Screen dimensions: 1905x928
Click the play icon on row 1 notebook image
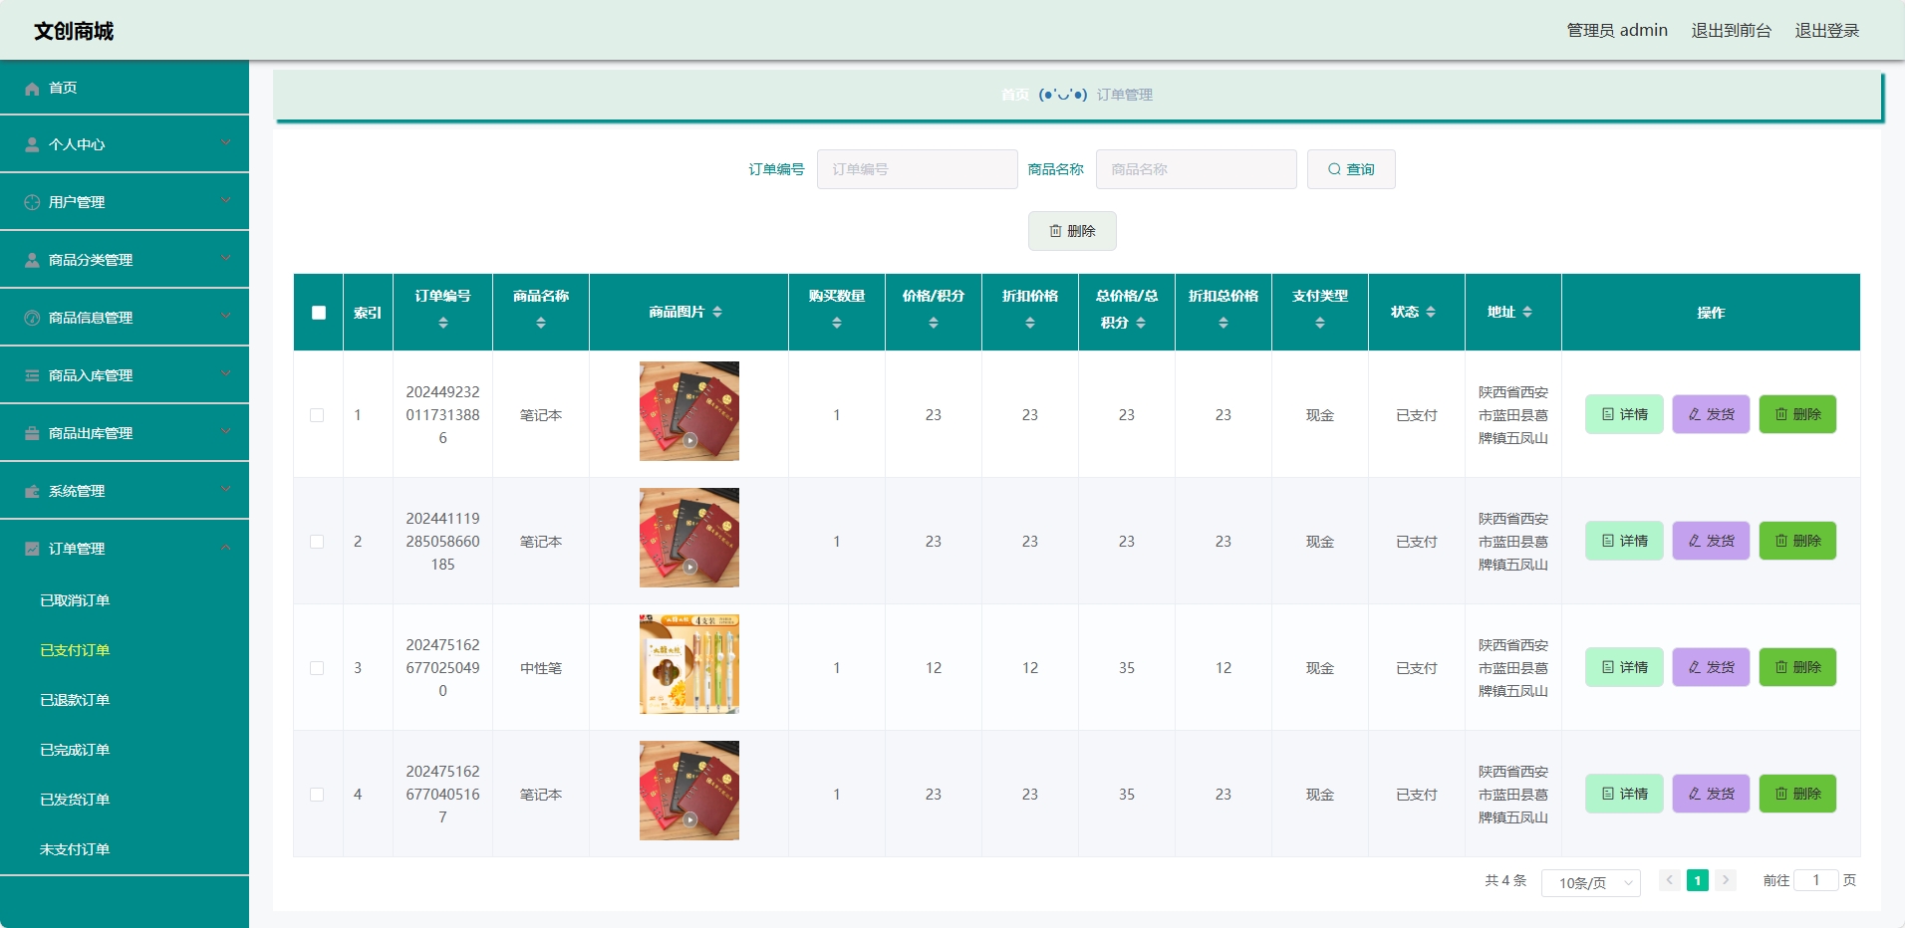(689, 440)
